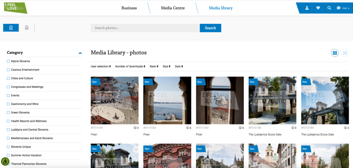Open the Business menu
This screenshot has width=353, height=168.
pyautogui.click(x=129, y=8)
